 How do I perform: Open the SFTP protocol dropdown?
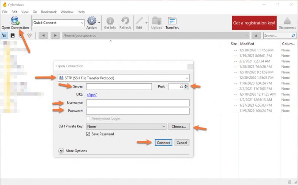(x=123, y=78)
